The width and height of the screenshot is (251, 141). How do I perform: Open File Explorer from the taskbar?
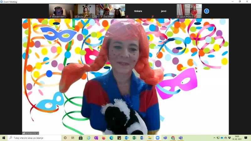click(x=150, y=138)
